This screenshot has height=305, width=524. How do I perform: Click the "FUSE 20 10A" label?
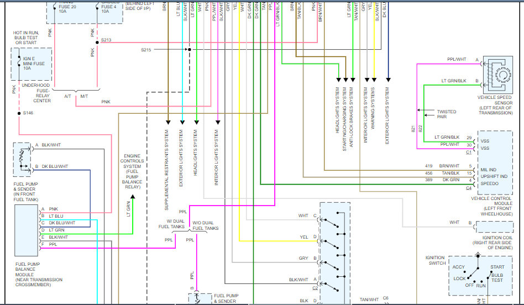(x=66, y=9)
